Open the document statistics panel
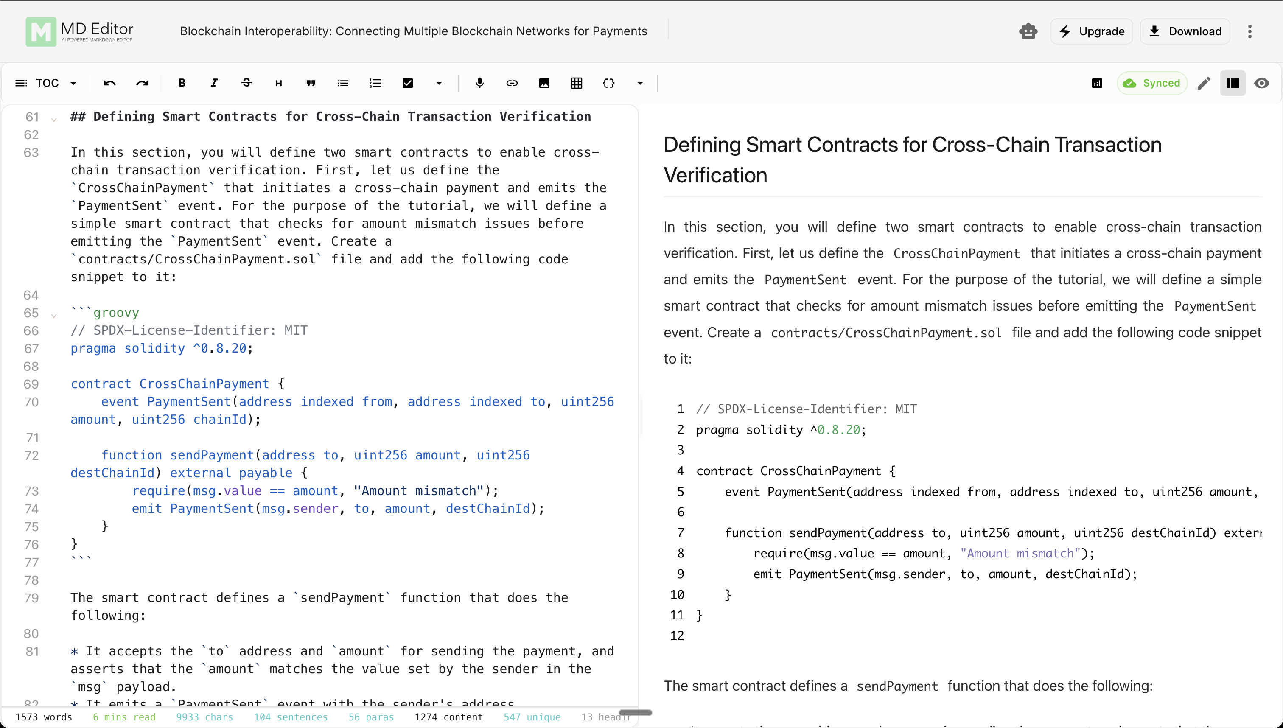1283x728 pixels. pyautogui.click(x=1097, y=83)
